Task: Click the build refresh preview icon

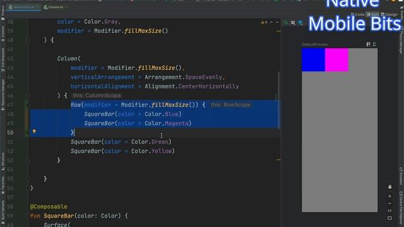Action: (x=285, y=23)
